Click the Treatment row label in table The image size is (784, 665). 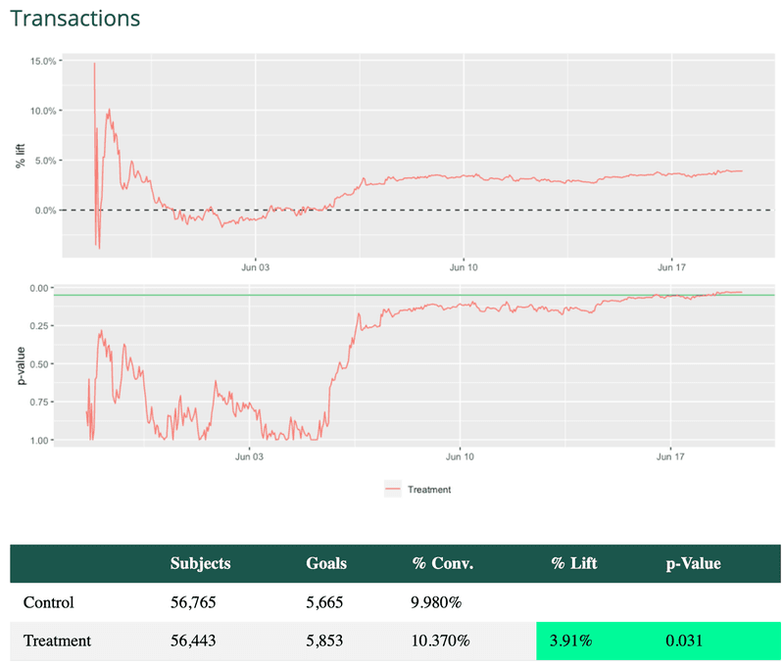click(x=57, y=641)
